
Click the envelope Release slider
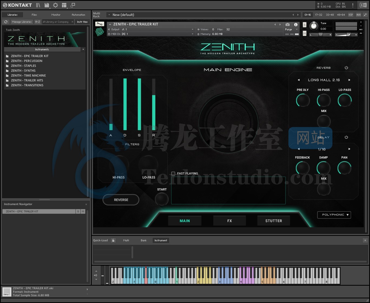154,104
